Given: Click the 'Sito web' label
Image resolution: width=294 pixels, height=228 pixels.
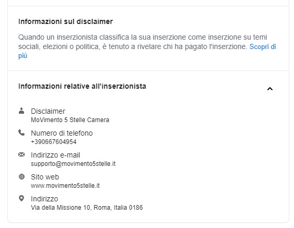Looking at the screenshot, I should coord(45,177).
